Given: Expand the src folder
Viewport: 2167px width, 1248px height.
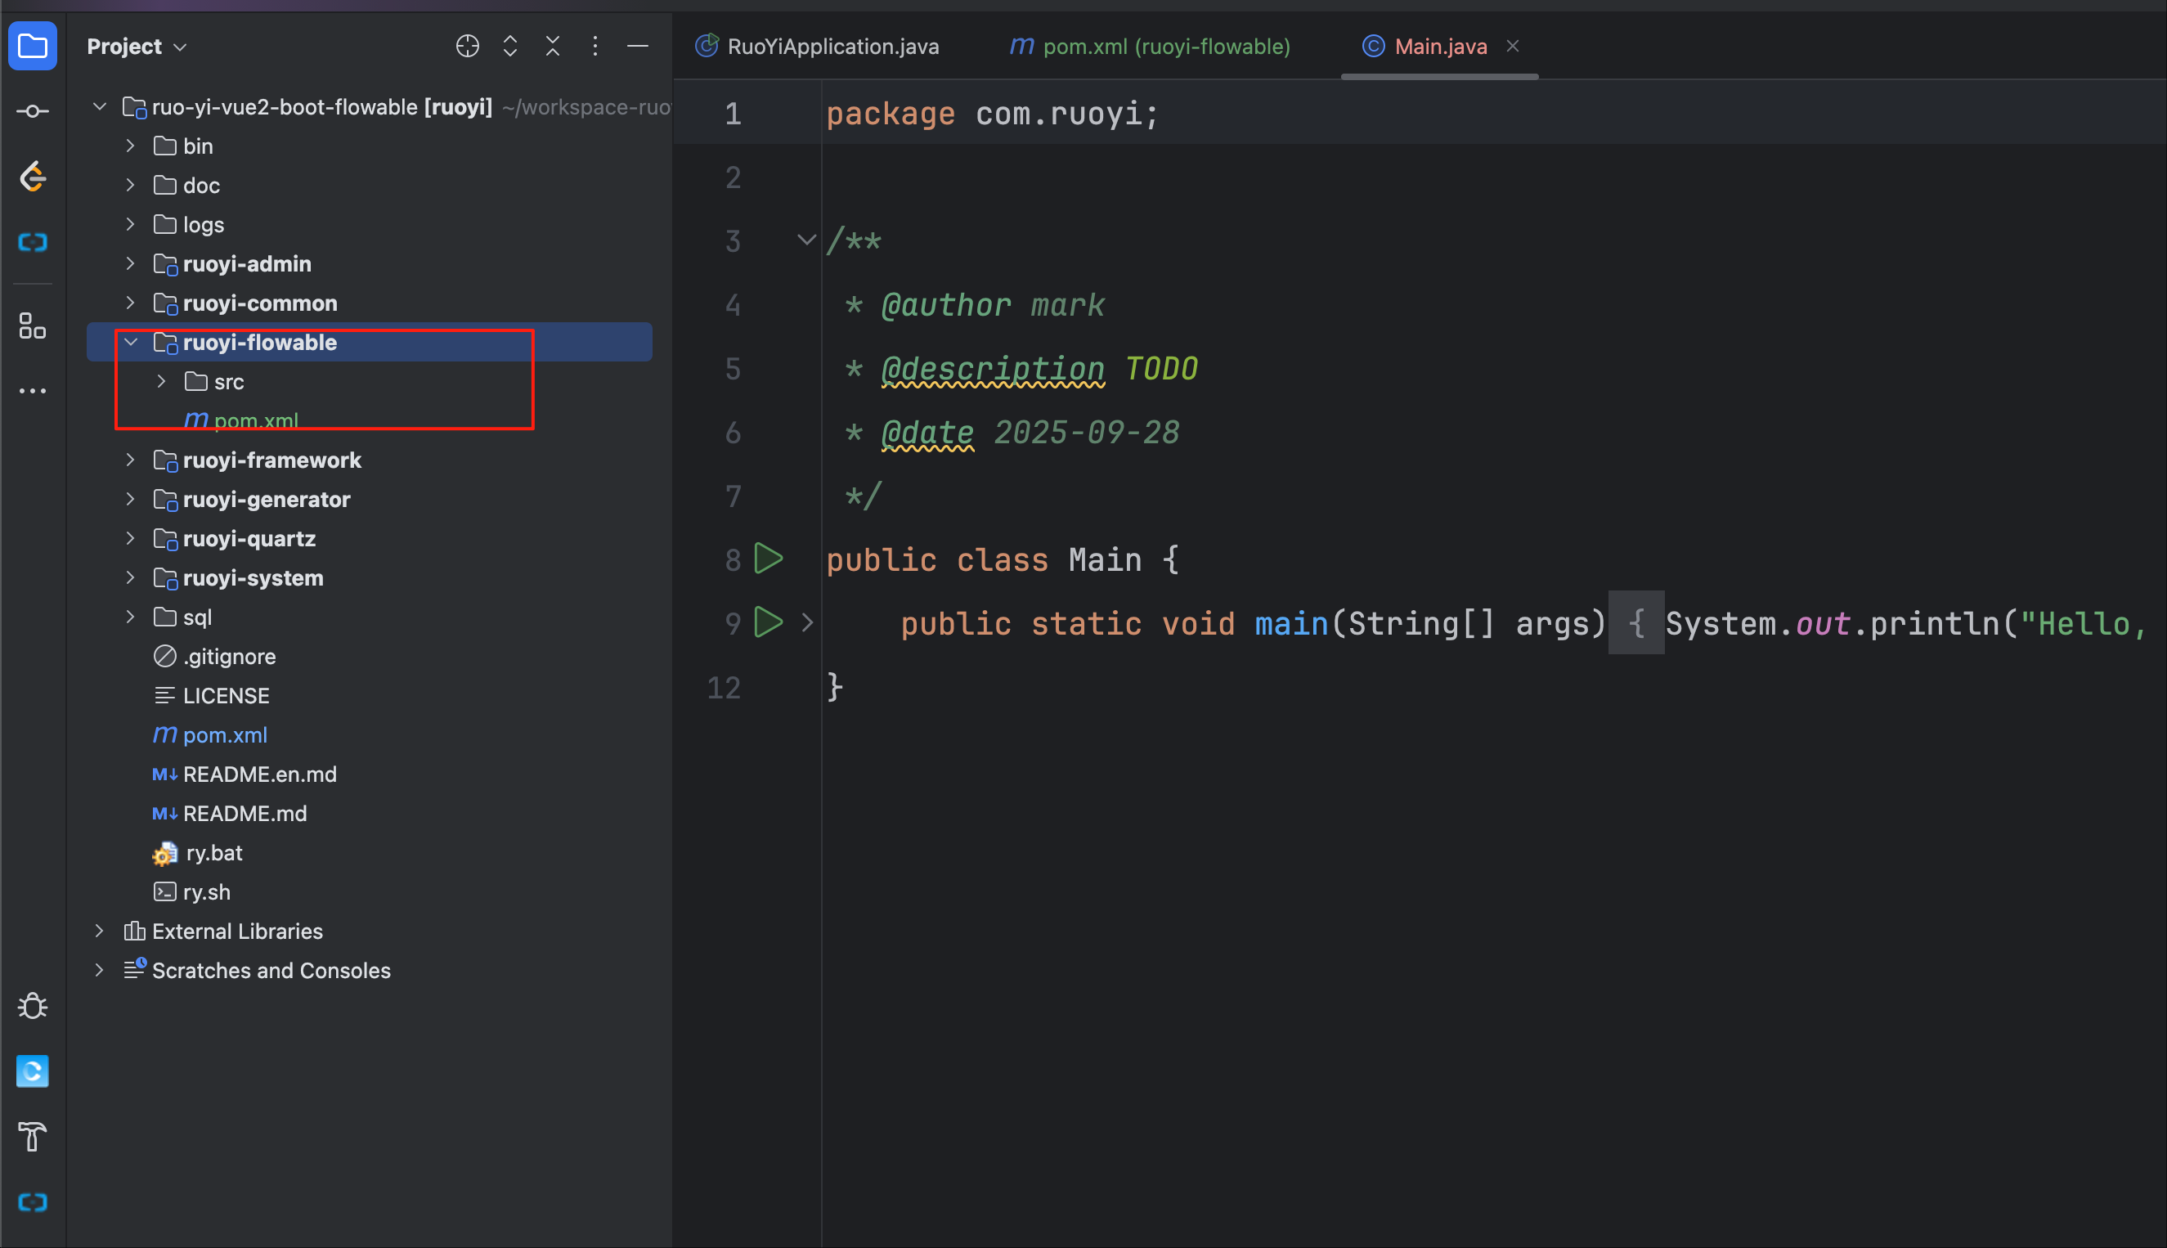Looking at the screenshot, I should 162,381.
